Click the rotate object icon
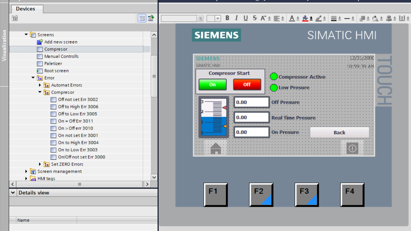 (375, 18)
